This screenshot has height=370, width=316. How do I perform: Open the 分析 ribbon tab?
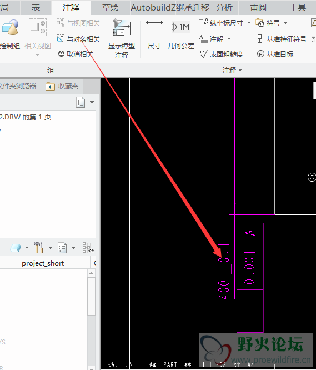pyautogui.click(x=224, y=8)
